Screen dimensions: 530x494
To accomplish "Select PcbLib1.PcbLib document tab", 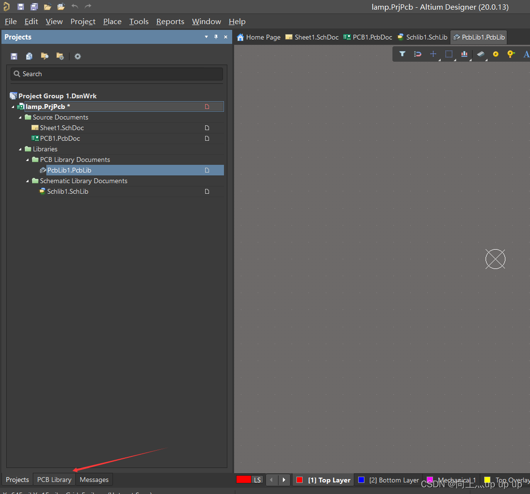I will coord(479,37).
